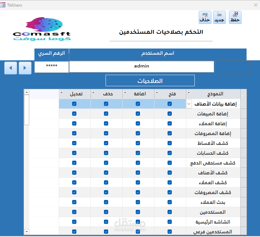Click the حفظ (save) toolbar button

(x=235, y=17)
